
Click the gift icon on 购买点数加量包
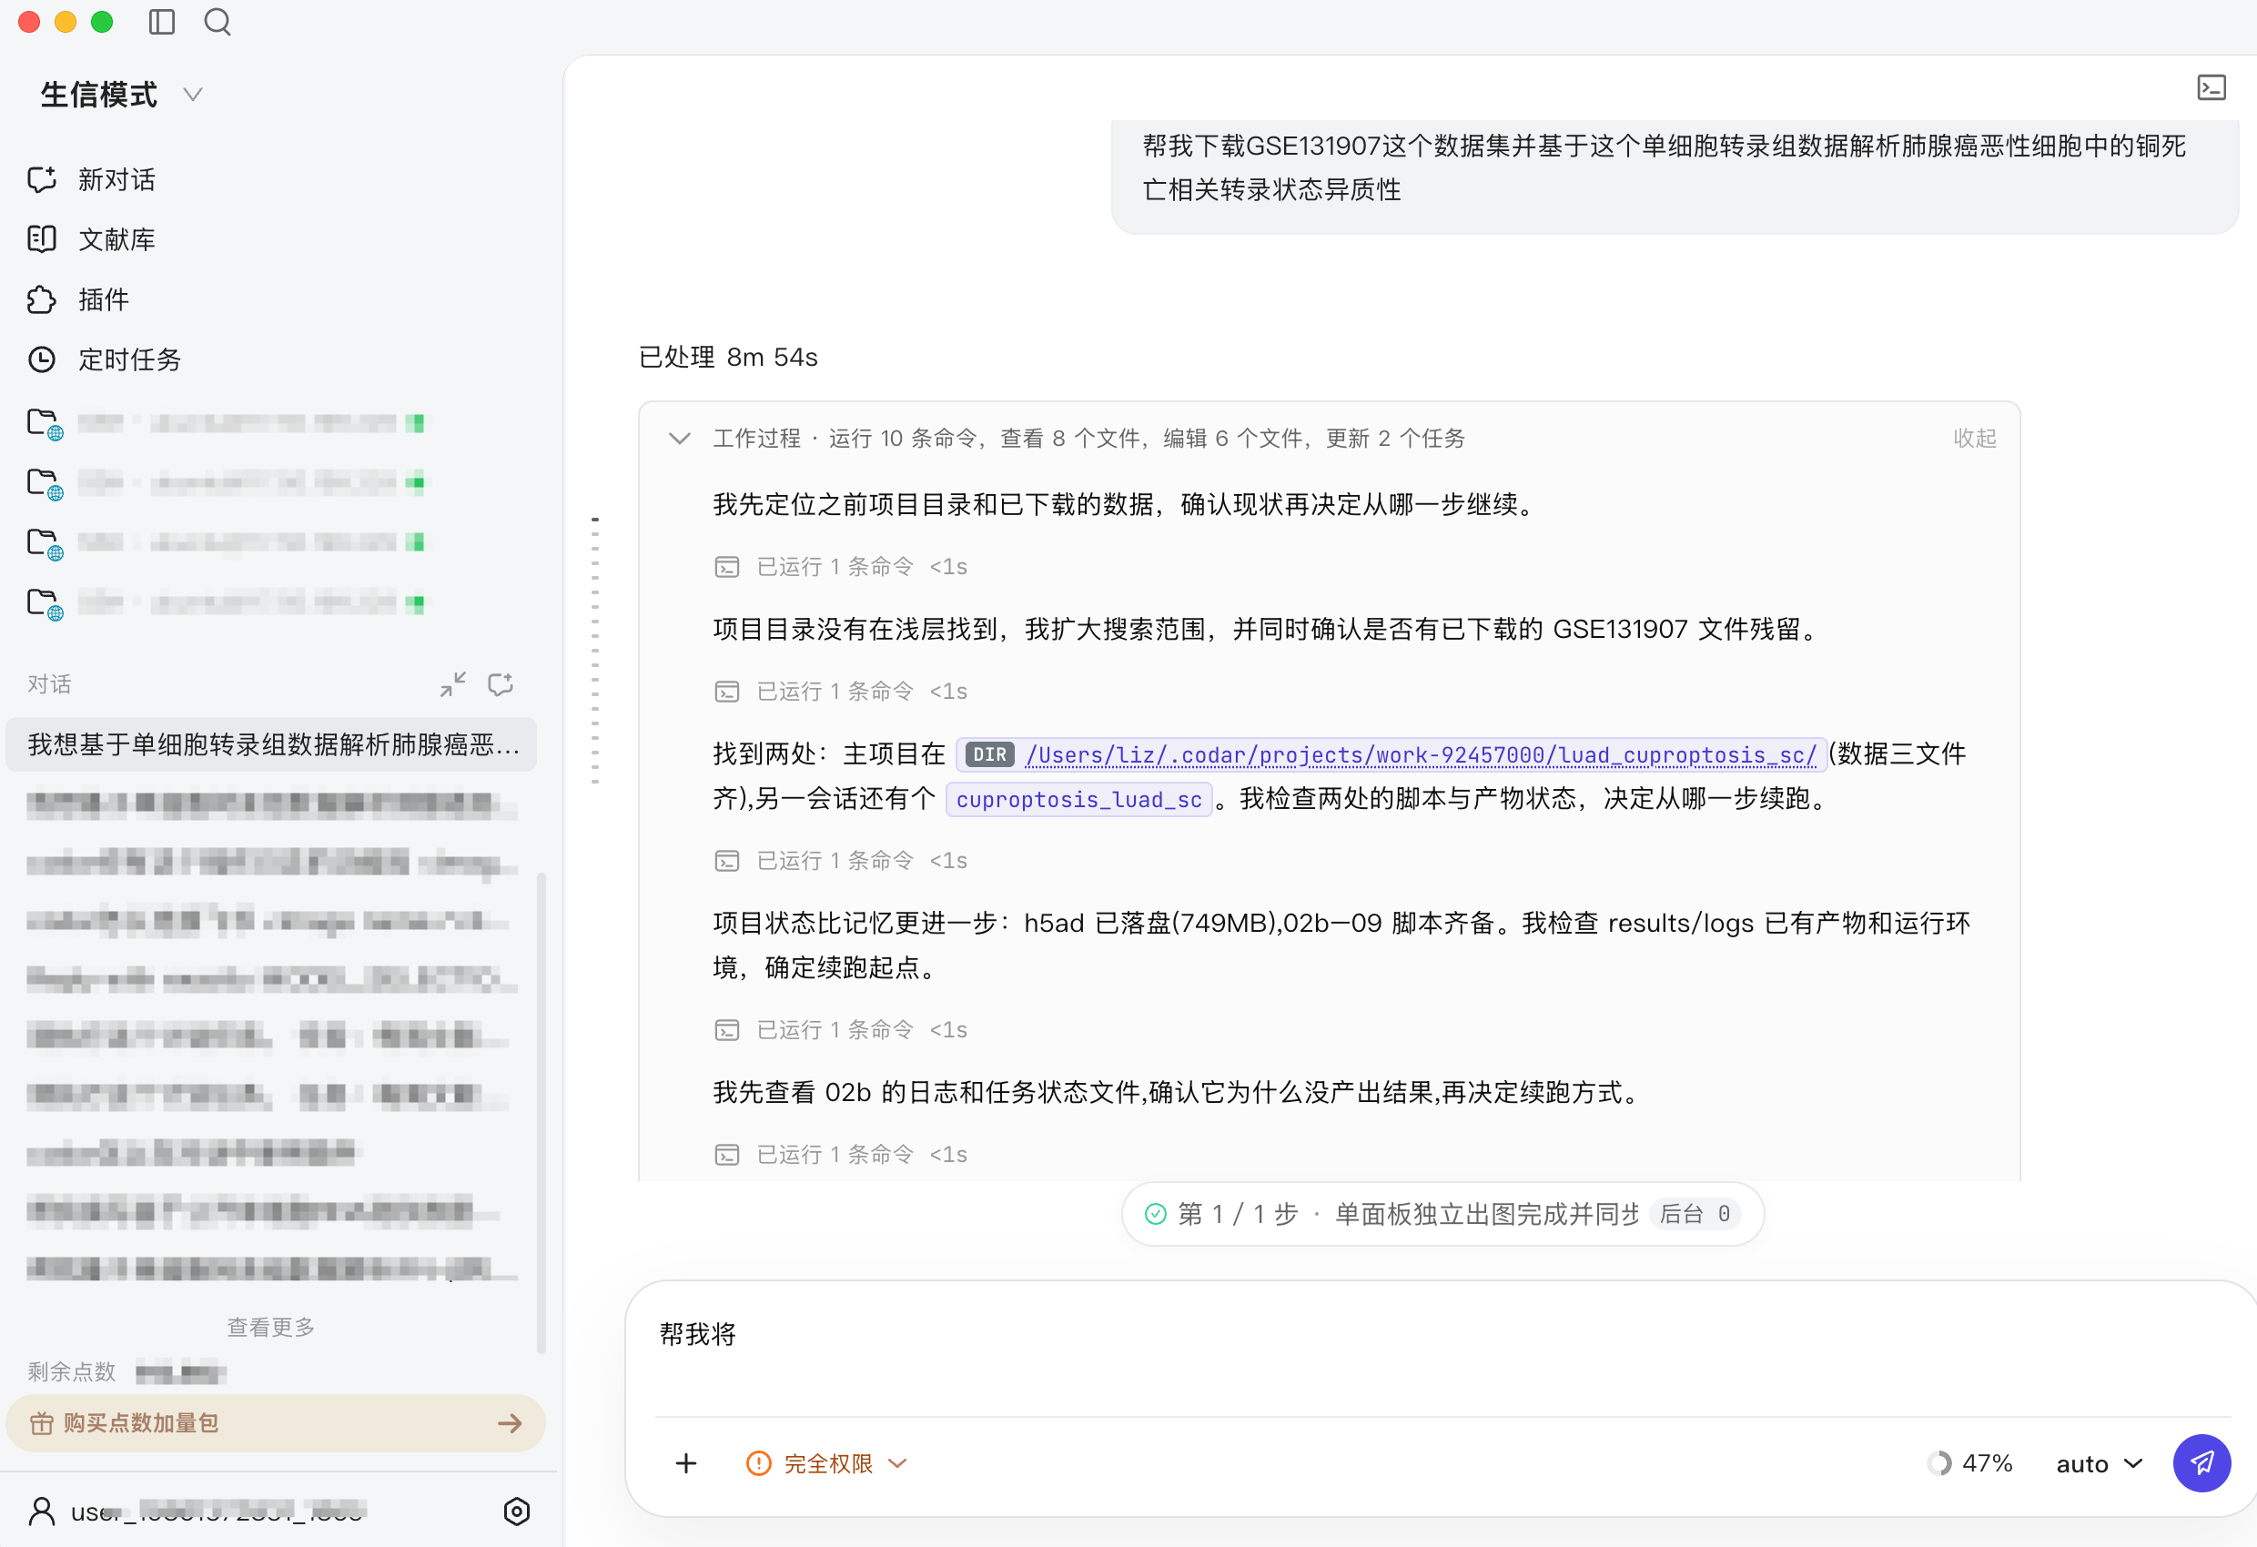click(x=42, y=1423)
